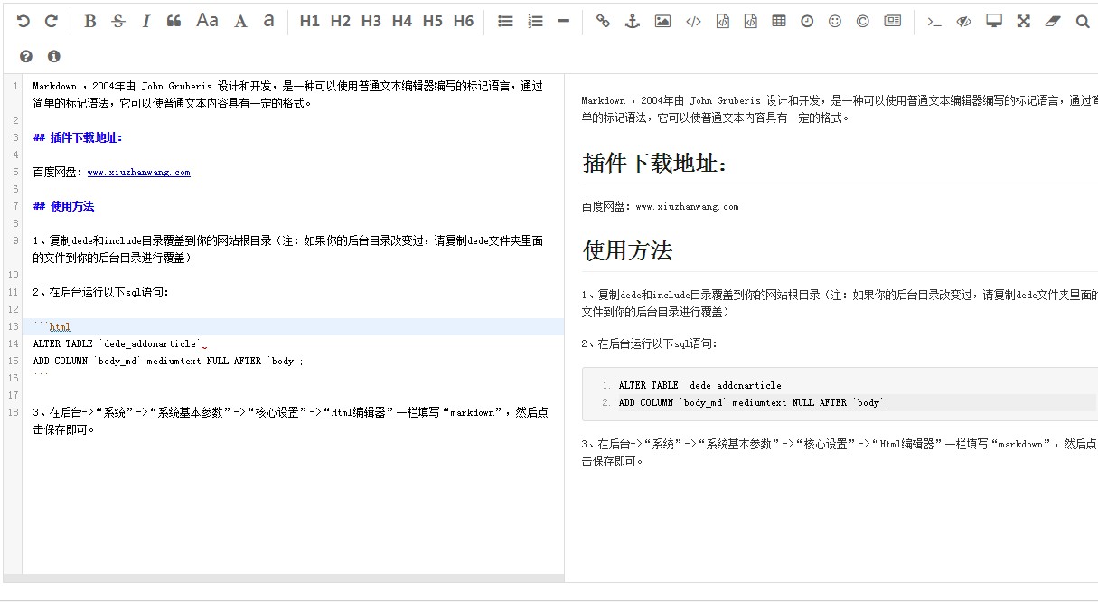Insert an unordered bullet list

coord(506,21)
